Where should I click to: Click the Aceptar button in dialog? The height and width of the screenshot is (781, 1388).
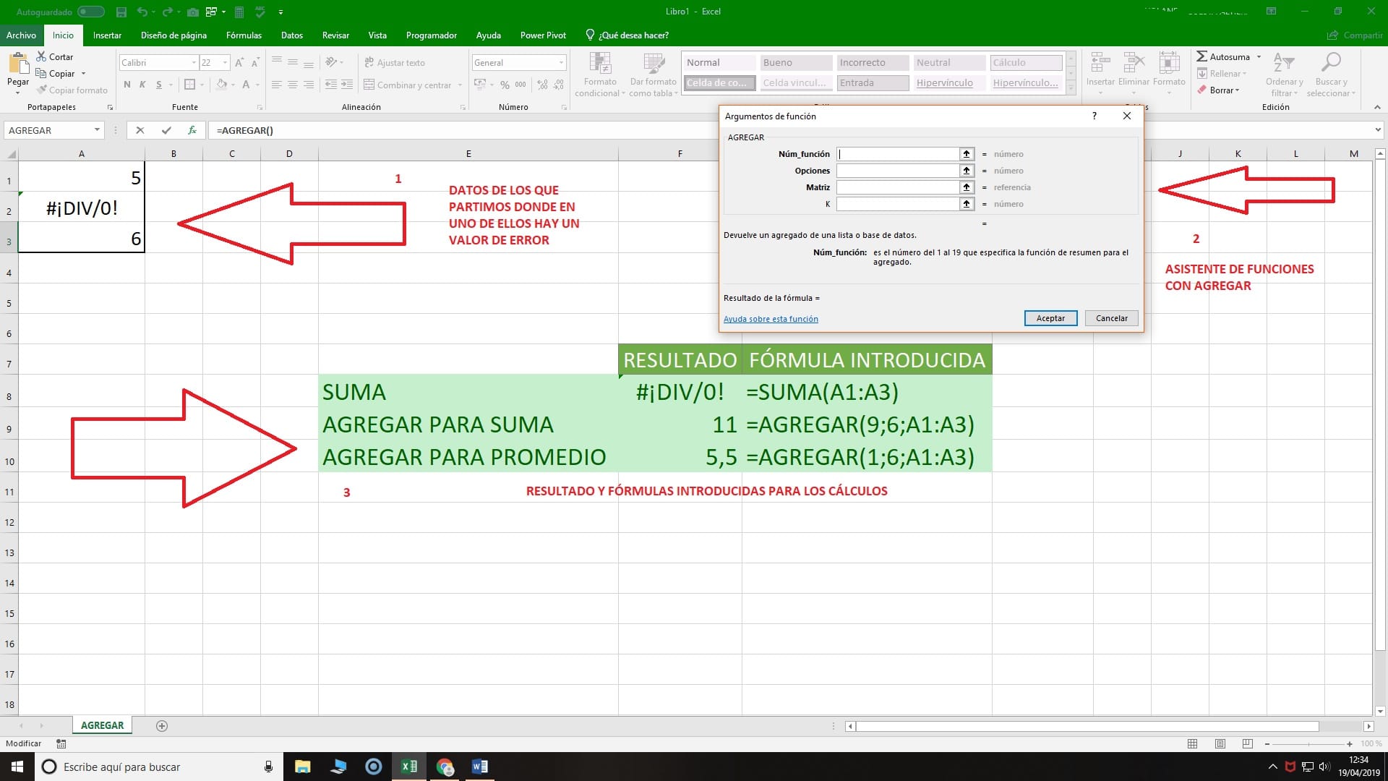point(1050,318)
